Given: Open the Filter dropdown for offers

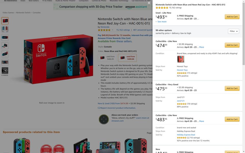Looking at the screenshot, I should tap(234, 31).
